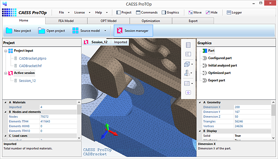Select the Optimized part graphics icon
The height and width of the screenshot is (159, 278).
click(x=205, y=73)
